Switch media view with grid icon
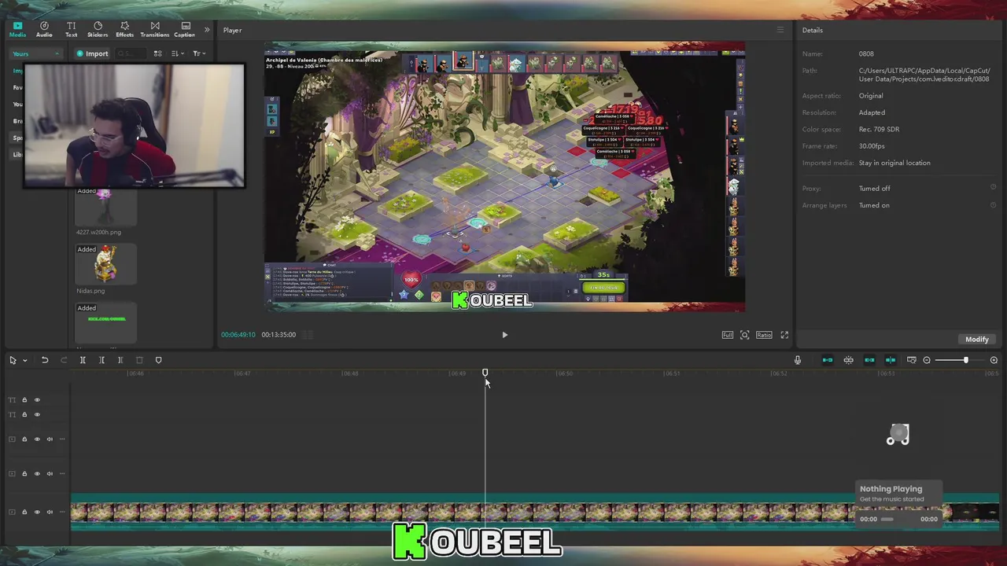 (x=157, y=53)
